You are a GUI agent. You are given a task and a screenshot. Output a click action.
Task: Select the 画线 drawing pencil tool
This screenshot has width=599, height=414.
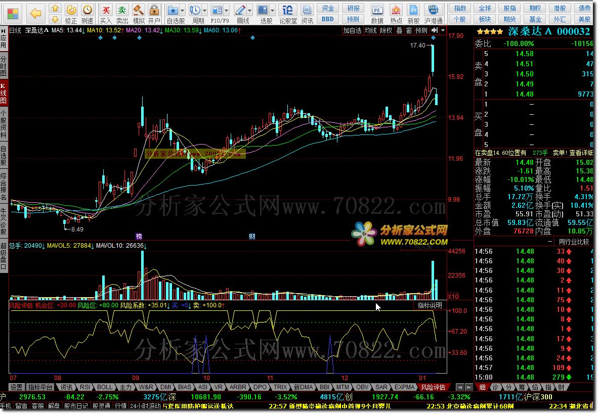pyautogui.click(x=240, y=10)
